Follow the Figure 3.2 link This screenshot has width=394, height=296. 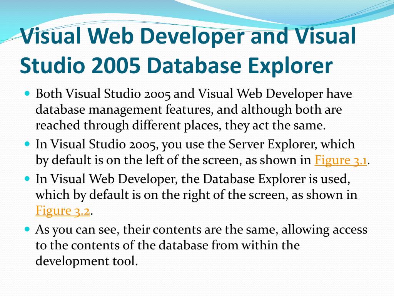(63, 210)
